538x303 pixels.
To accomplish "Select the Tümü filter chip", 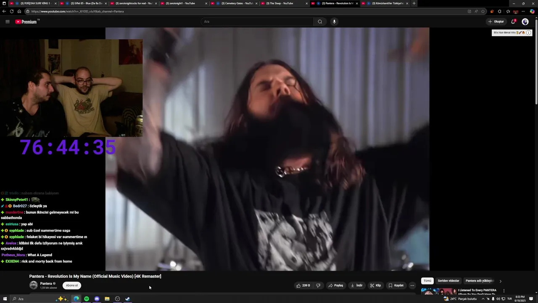I will point(427,281).
